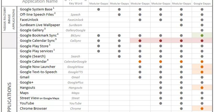Click the gray dot in Chrome Browser row
This screenshot has height=112, width=214.
click(181, 109)
